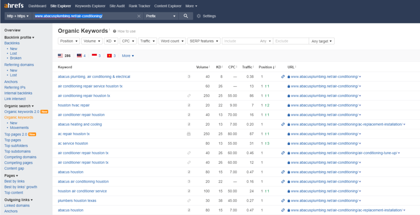420x215 pixels.
Task: Collapse the Backlink profile section
Action: tap(19, 37)
